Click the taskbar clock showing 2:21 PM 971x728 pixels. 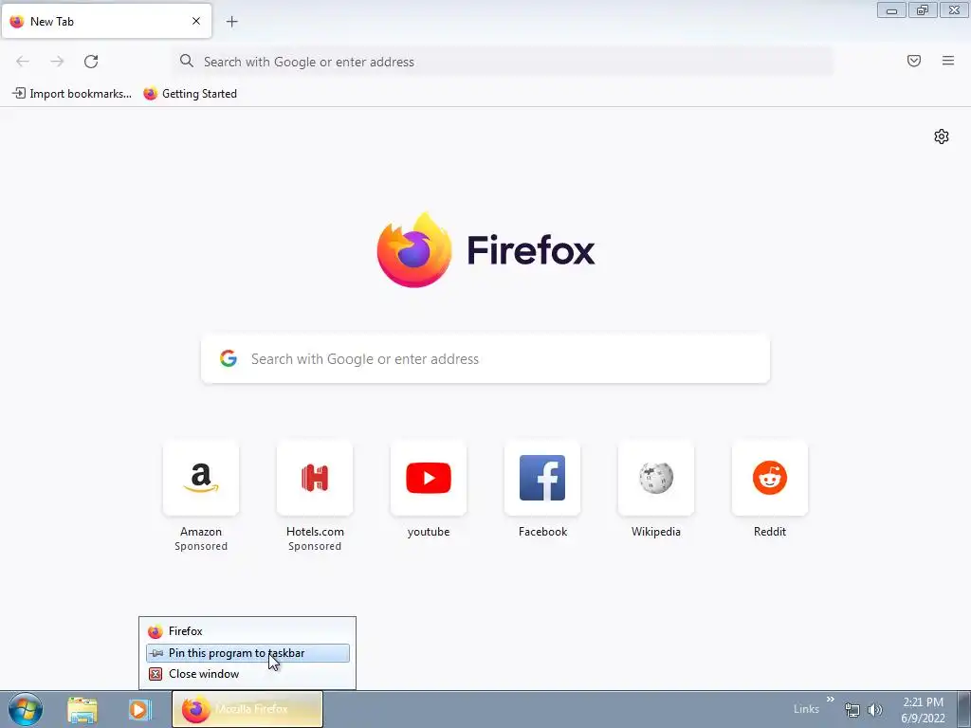tap(923, 710)
